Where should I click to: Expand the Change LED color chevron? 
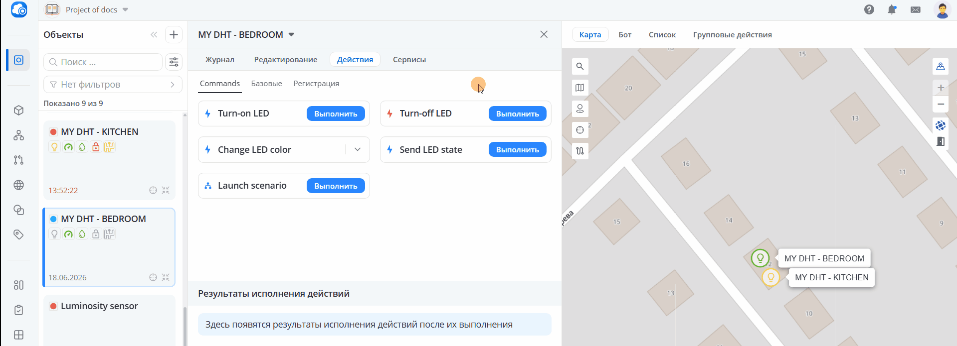click(358, 149)
